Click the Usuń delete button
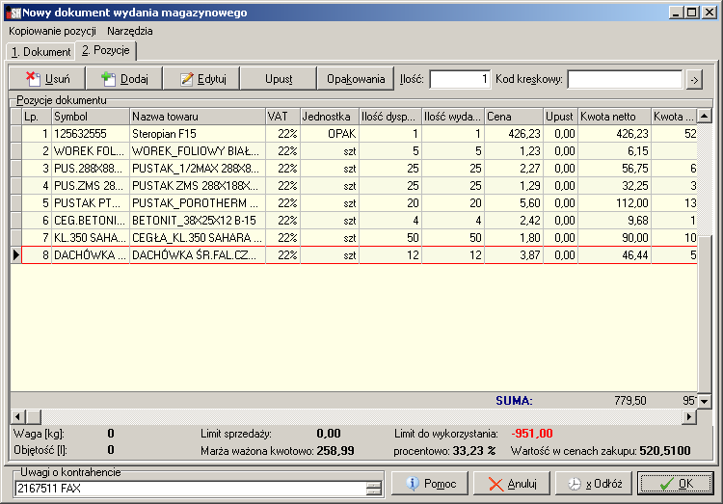This screenshot has width=723, height=504. [47, 79]
